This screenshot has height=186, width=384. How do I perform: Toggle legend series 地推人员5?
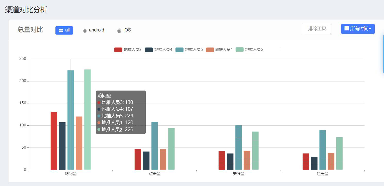(x=189, y=50)
